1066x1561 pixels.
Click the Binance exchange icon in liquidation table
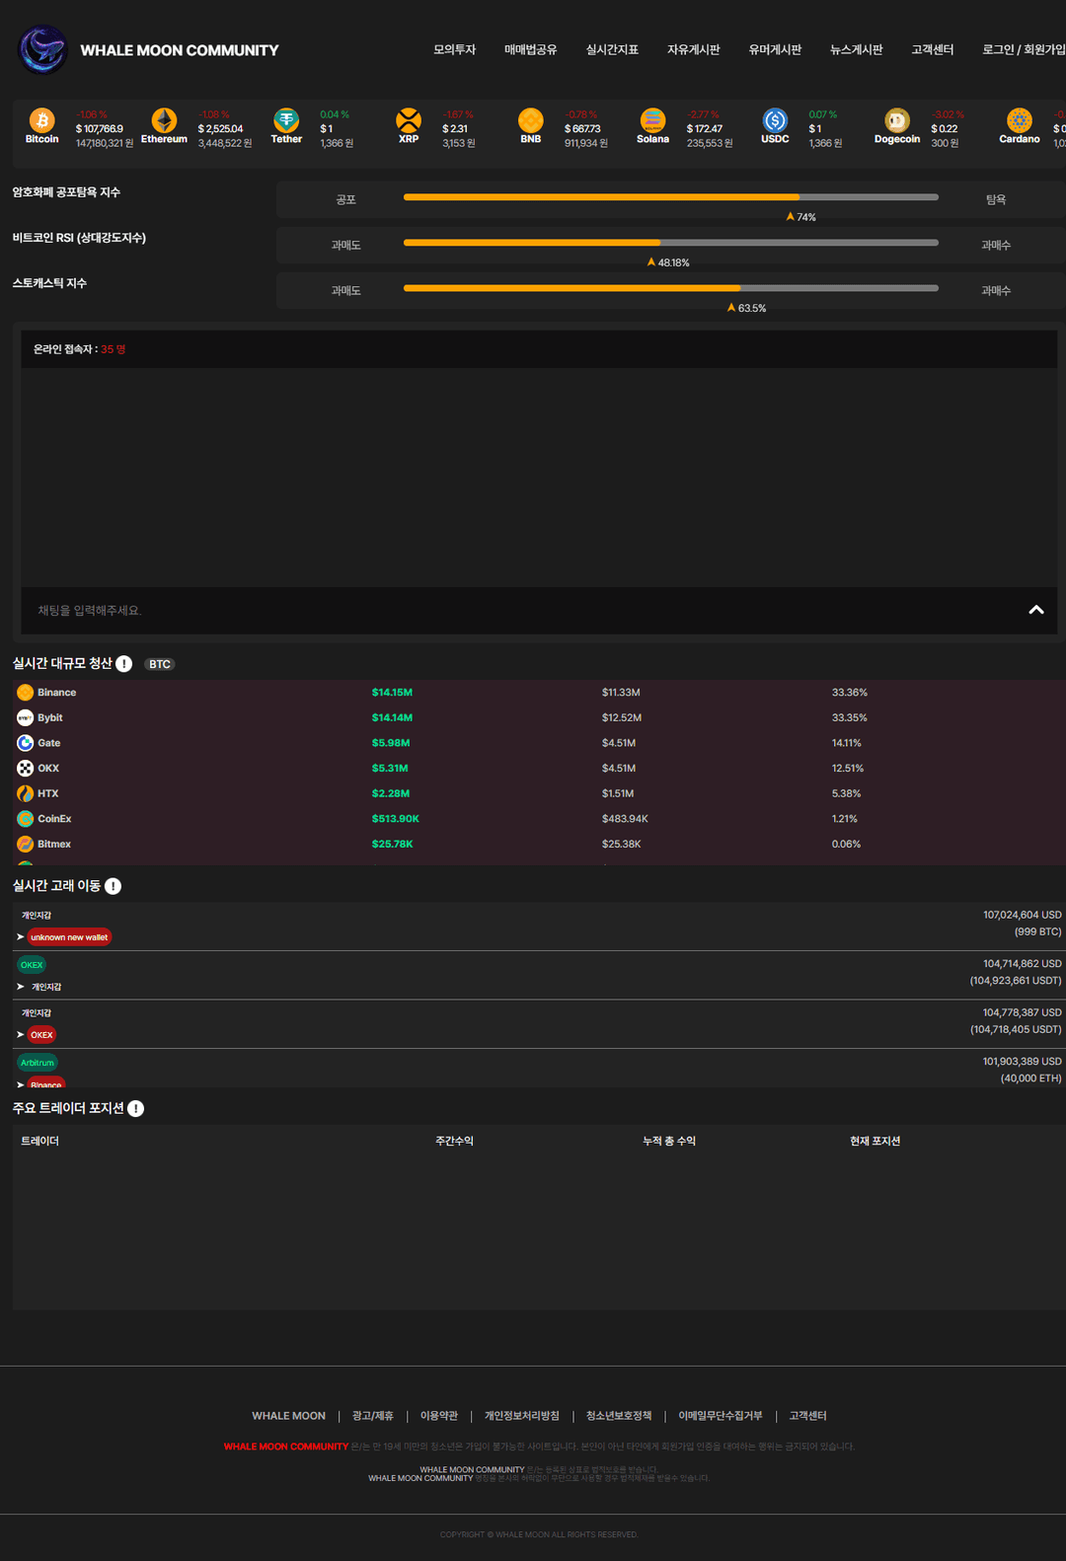(x=26, y=693)
